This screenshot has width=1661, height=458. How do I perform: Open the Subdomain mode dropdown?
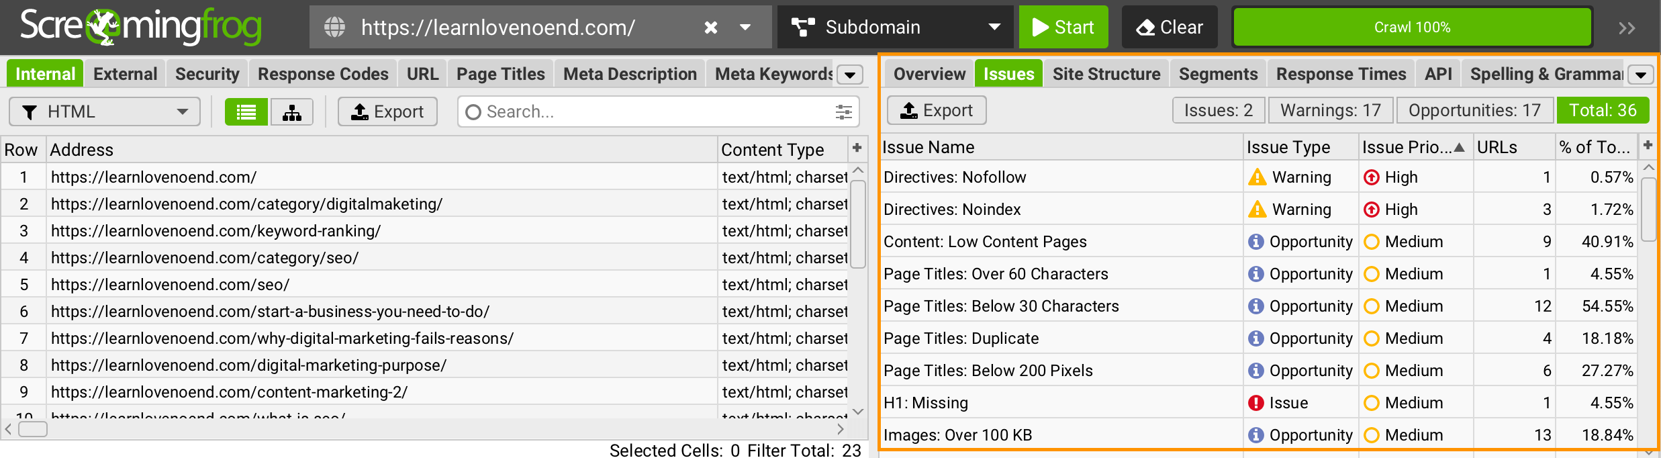(x=896, y=27)
